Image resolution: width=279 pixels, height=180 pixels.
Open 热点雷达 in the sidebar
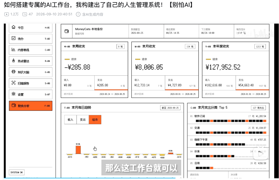coord(31,61)
